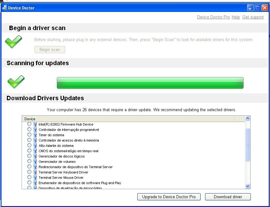The width and height of the screenshot is (270, 207).
Task: Open the Device Doctor Pro link
Action: (213, 17)
